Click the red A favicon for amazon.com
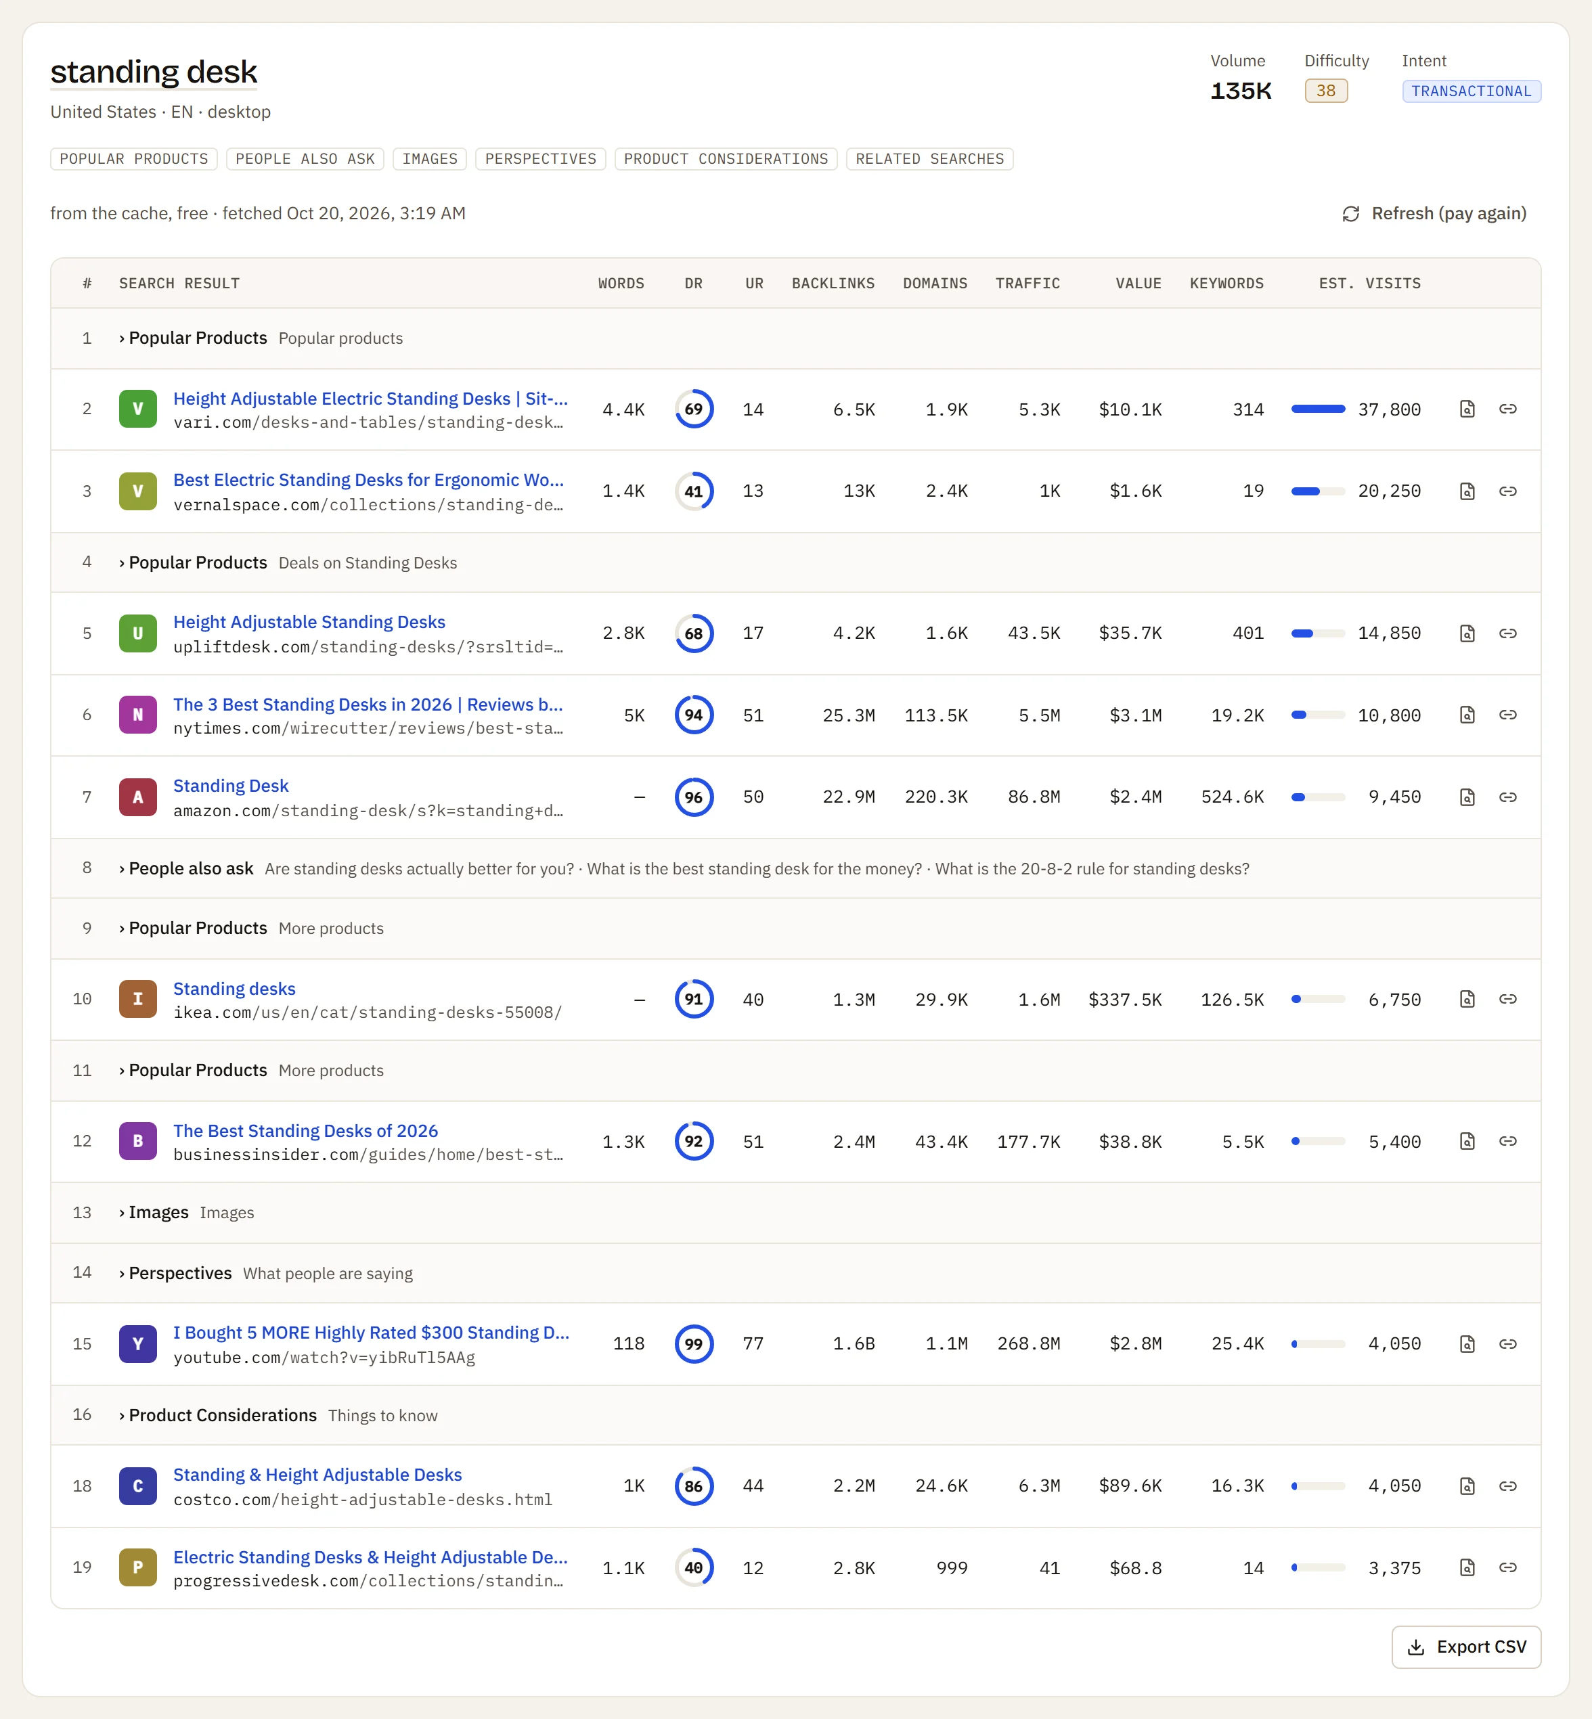The width and height of the screenshot is (1592, 1719). coord(138,797)
